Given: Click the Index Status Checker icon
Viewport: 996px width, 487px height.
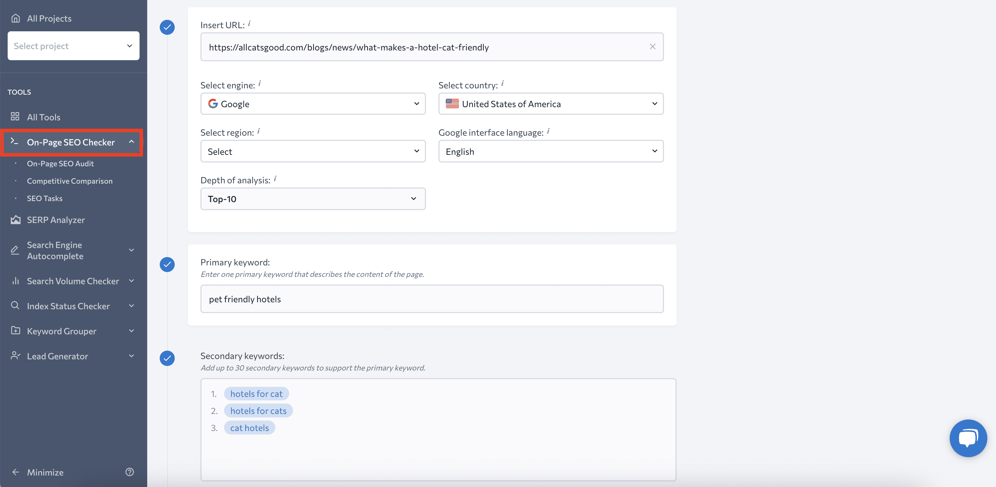Looking at the screenshot, I should (14, 305).
